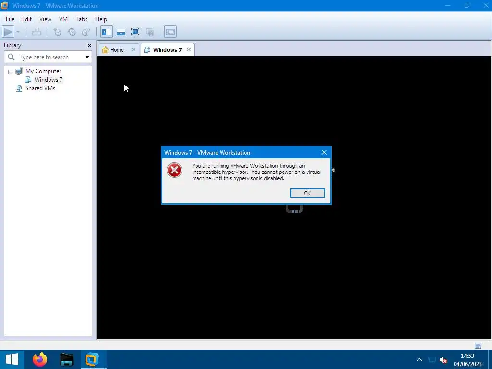The width and height of the screenshot is (492, 369).
Task: Restore down the VMware Workstation window
Action: [x=467, y=5]
